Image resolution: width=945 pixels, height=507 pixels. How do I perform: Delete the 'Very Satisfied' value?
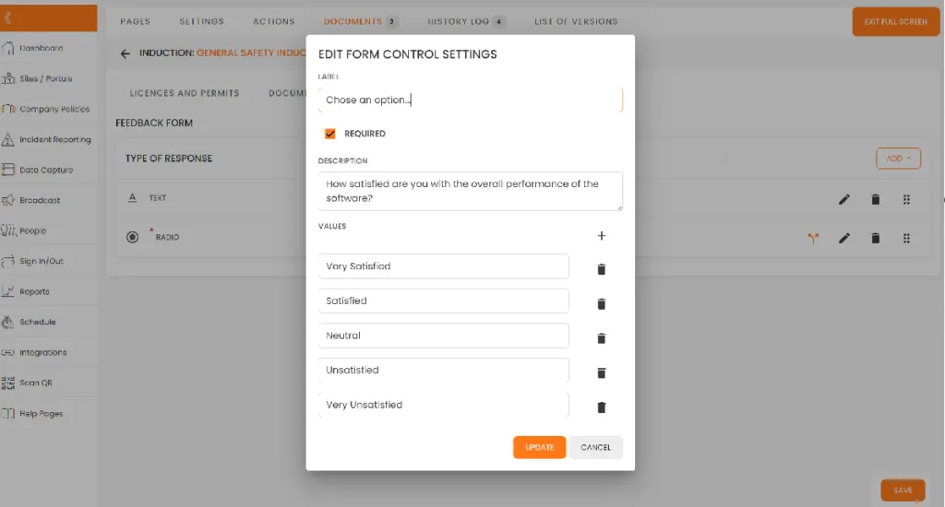tap(601, 269)
